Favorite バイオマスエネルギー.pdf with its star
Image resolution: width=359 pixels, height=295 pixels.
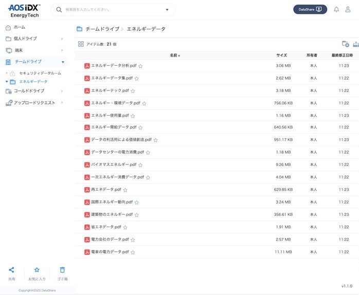140,165
